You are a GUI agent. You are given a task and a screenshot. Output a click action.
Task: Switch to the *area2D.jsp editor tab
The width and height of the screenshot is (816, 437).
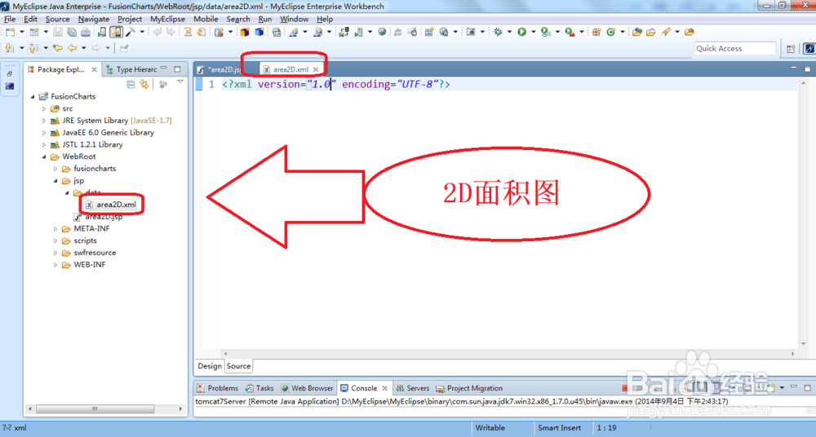coord(224,69)
